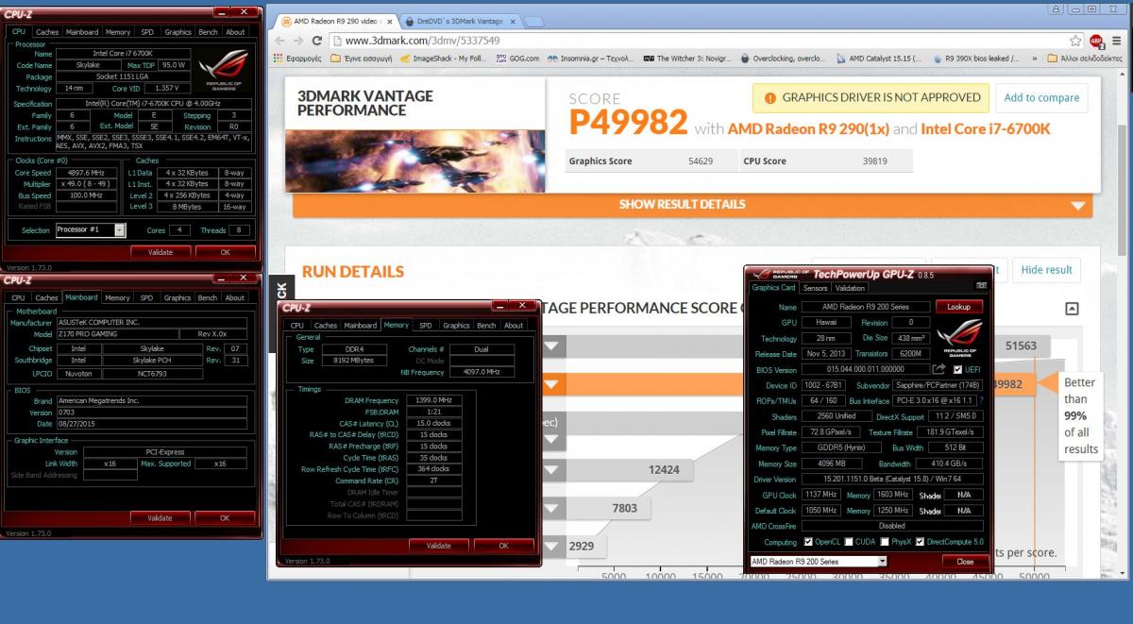This screenshot has width=1133, height=624.
Task: Open the AMD Catalyst 15.15 bookmark
Action: [878, 59]
